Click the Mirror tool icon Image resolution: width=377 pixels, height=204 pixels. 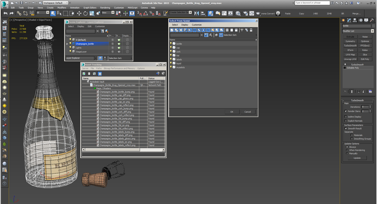tap(197, 13)
